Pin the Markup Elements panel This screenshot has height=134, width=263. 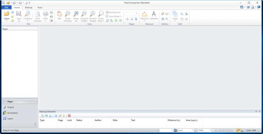tap(256, 112)
